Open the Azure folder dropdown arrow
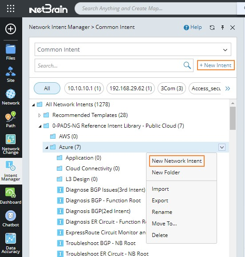The height and width of the screenshot is (257, 245). tap(222, 147)
